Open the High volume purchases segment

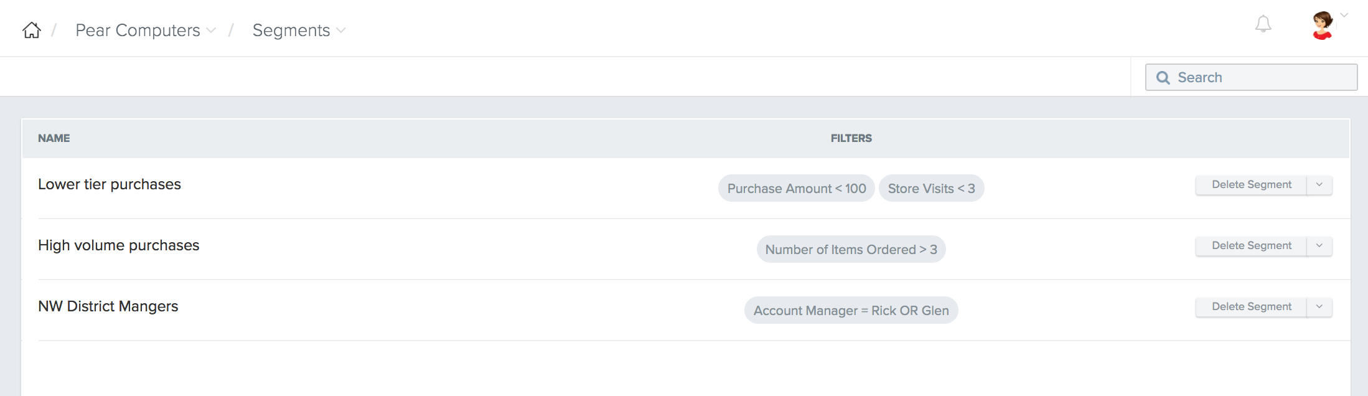click(118, 245)
